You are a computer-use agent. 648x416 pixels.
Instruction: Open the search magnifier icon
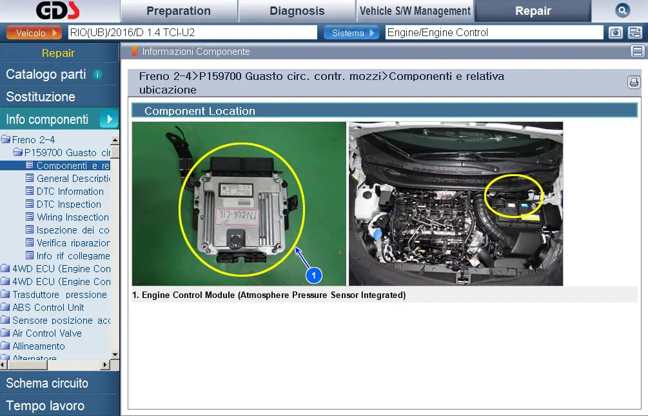coord(622,10)
